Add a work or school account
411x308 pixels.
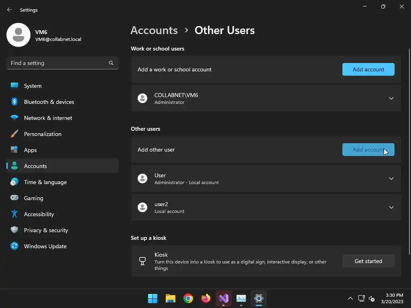[368, 69]
